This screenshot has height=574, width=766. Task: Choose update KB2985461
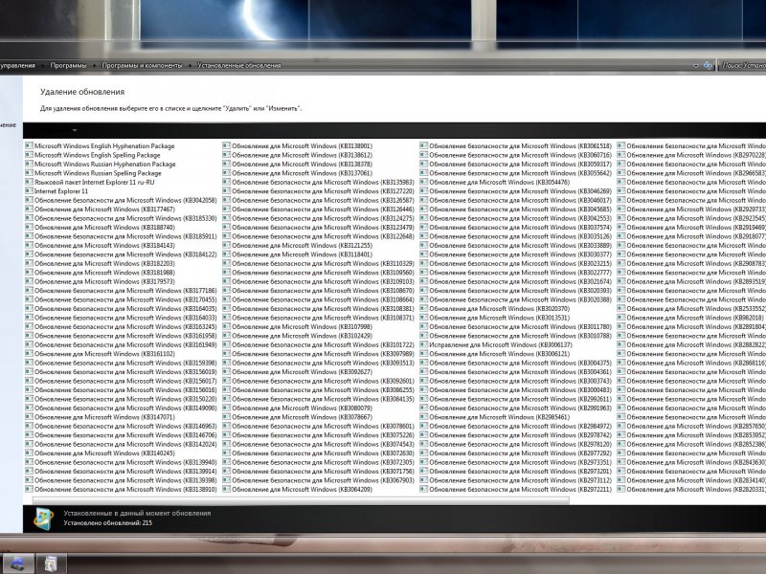[495, 417]
